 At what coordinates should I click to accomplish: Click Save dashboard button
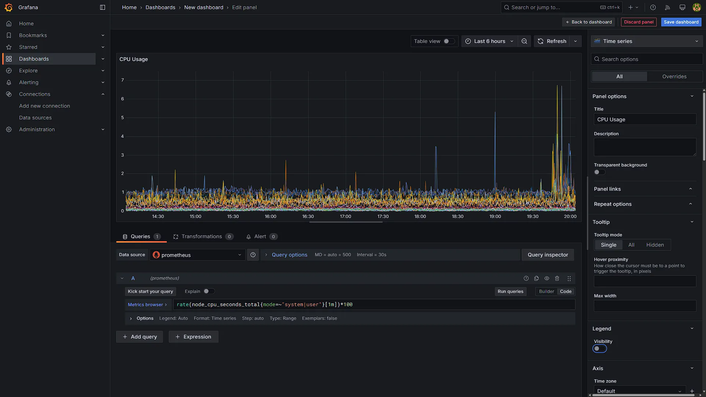click(681, 22)
